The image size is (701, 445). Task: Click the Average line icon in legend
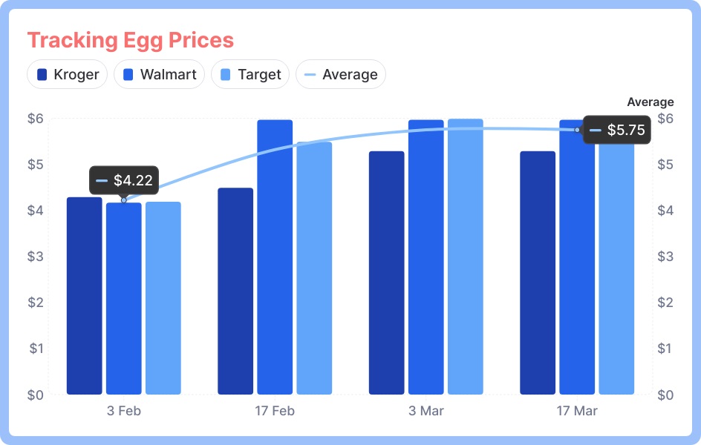pyautogui.click(x=310, y=74)
